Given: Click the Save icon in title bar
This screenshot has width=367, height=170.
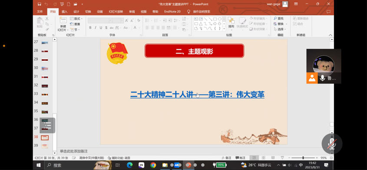Looking at the screenshot, I should coord(40,4).
